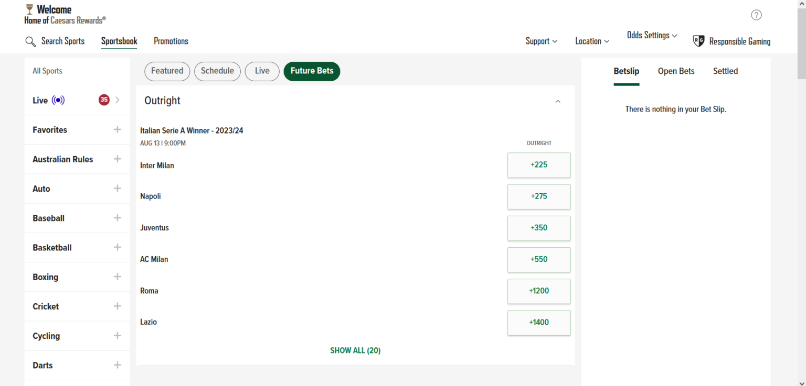Select the Schedule filter pill
806x386 pixels.
coord(217,71)
